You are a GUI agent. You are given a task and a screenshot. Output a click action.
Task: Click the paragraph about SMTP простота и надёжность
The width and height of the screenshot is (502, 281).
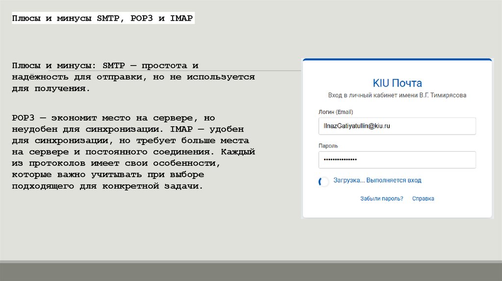[133, 77]
